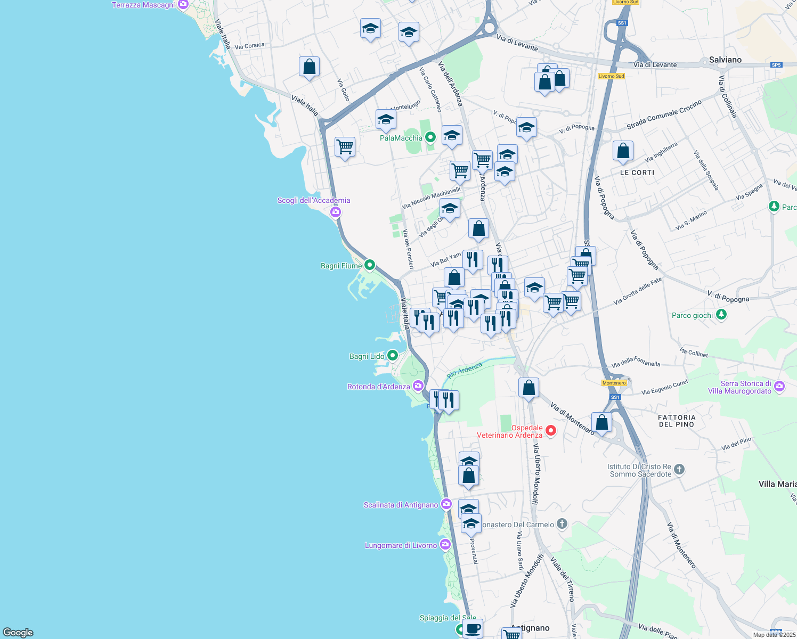Click the Villa Maria label
This screenshot has height=639, width=797.
[x=777, y=484]
